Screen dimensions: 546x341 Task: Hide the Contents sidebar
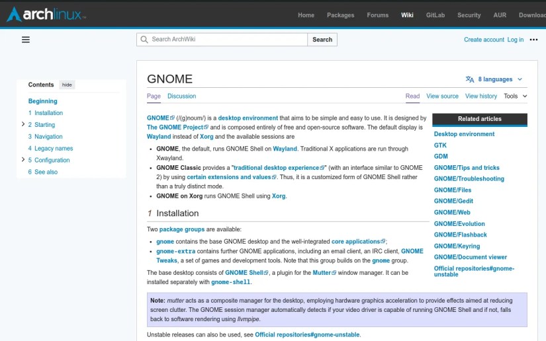[x=67, y=85]
